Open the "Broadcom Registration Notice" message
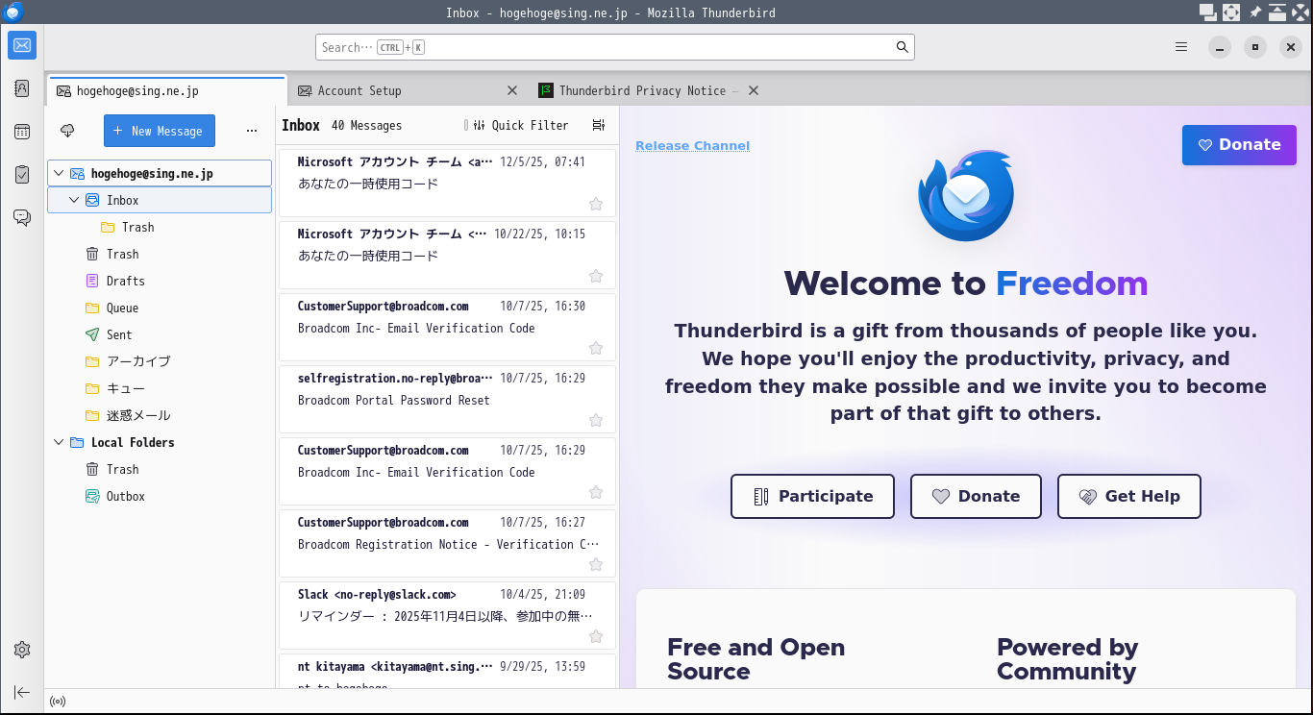Screen dimensions: 1313x715 tap(447, 543)
